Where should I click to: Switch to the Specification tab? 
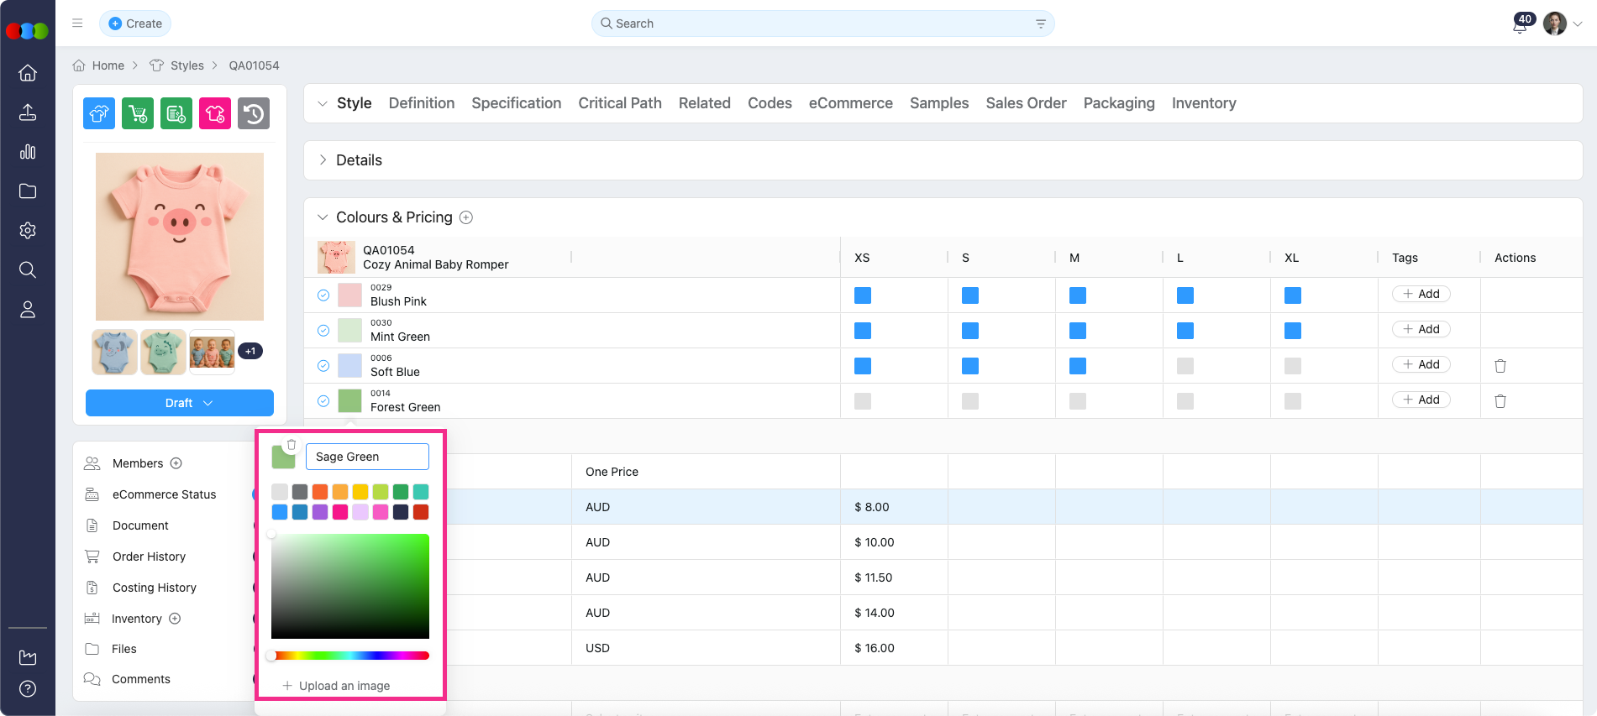tap(516, 103)
